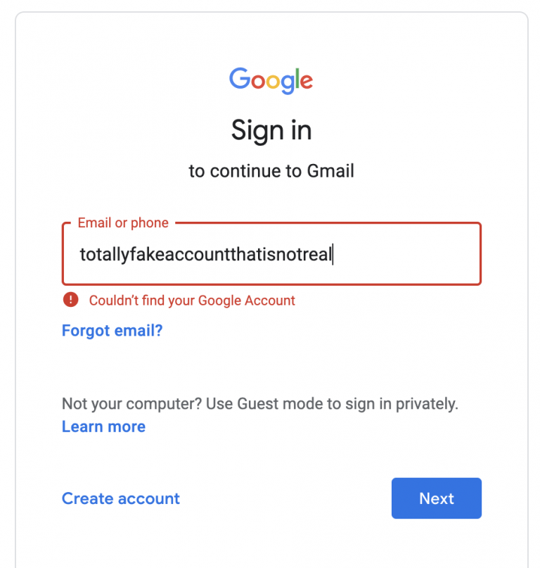Click the to continue to Gmail subtitle
The width and height of the screenshot is (540, 568).
(271, 171)
